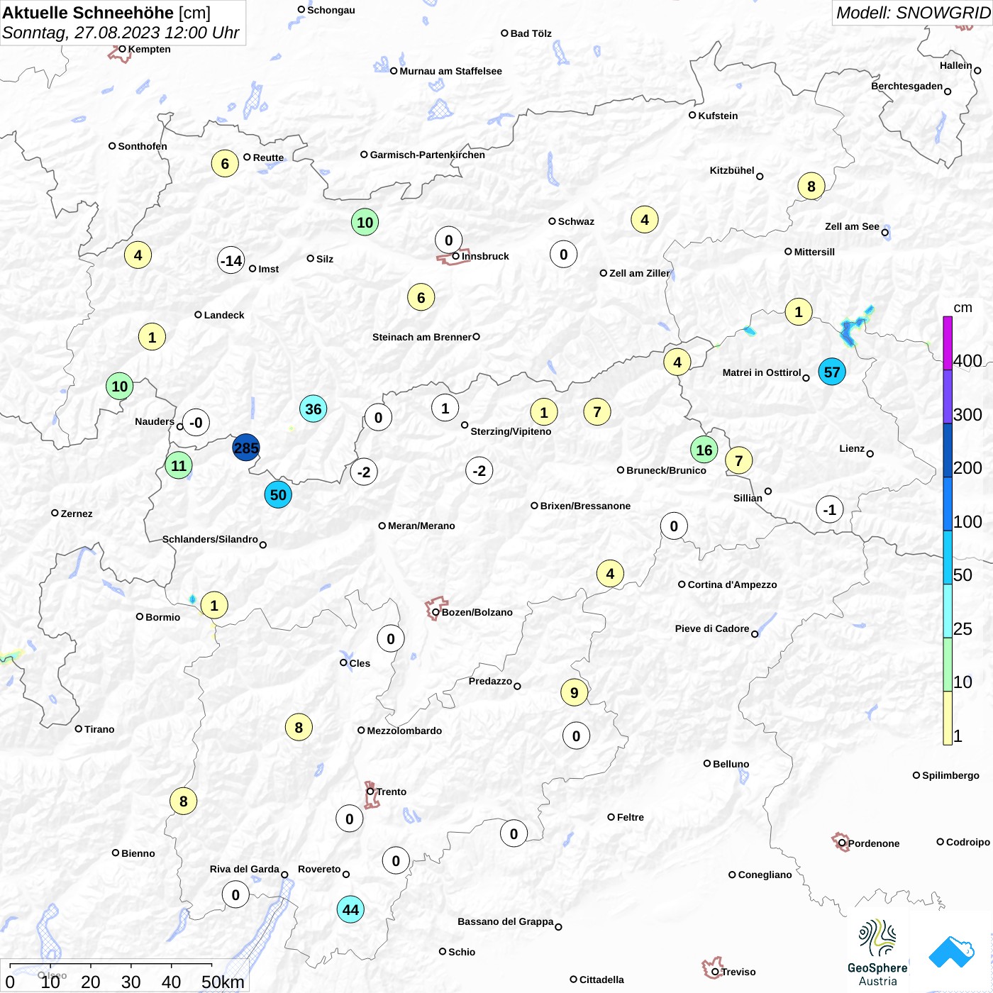Select the blue 57 marker near Matrei in Osttirol
This screenshot has width=993, height=993.
coord(832,372)
